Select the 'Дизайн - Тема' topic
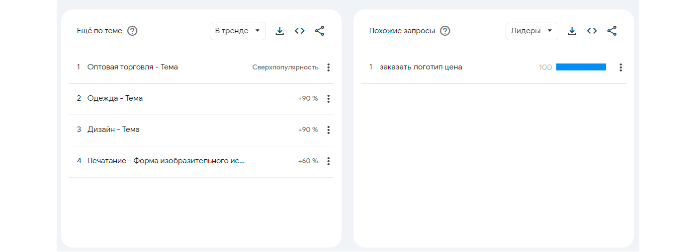Viewport: 696px width, 252px height. pos(113,129)
